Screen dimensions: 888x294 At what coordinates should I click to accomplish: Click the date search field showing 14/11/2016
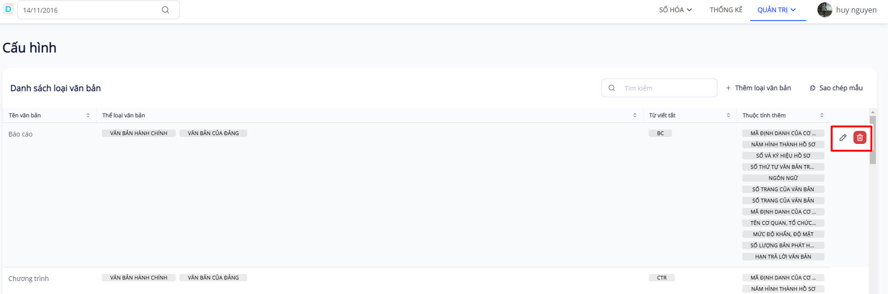(89, 10)
